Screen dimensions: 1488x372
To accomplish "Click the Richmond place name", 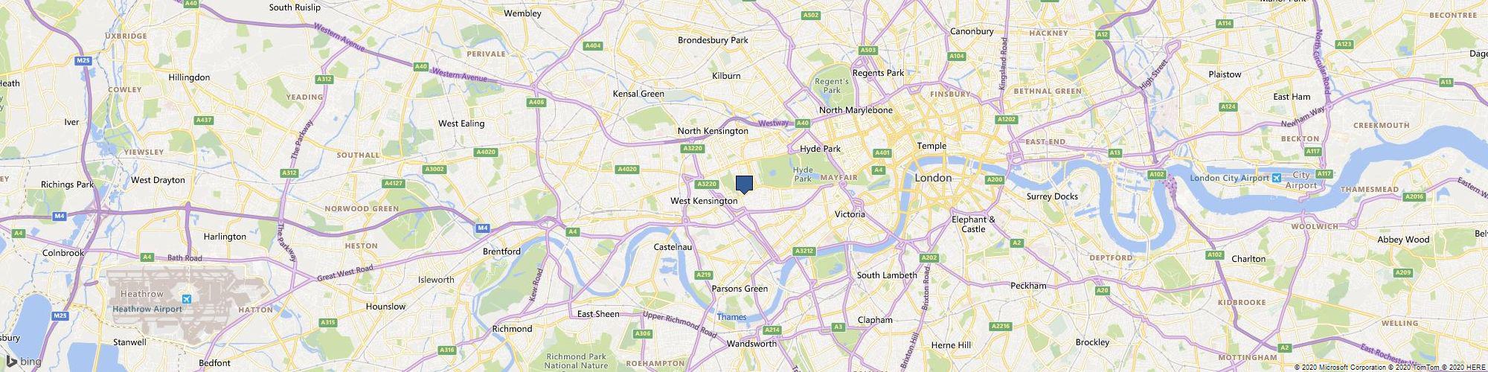I will pyautogui.click(x=513, y=329).
